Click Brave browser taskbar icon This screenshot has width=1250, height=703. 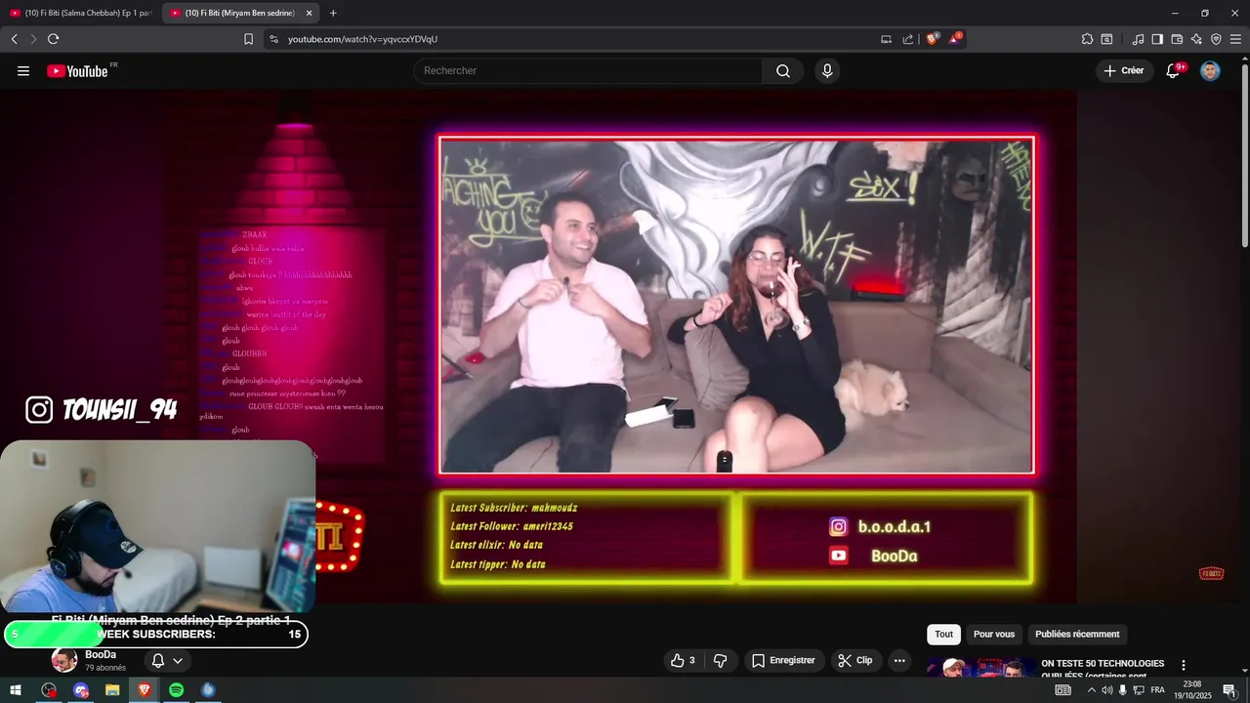pos(145,690)
